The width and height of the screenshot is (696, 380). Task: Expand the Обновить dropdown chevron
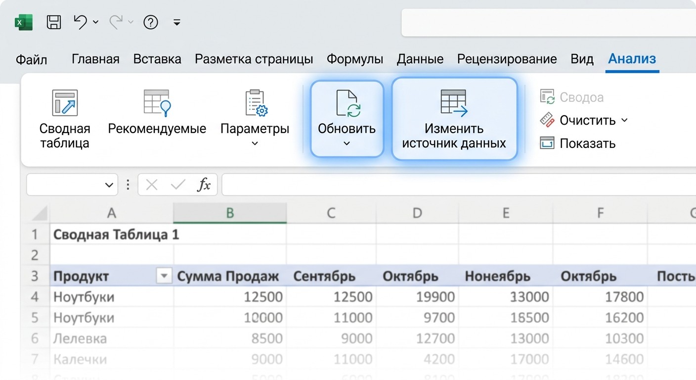pos(347,143)
